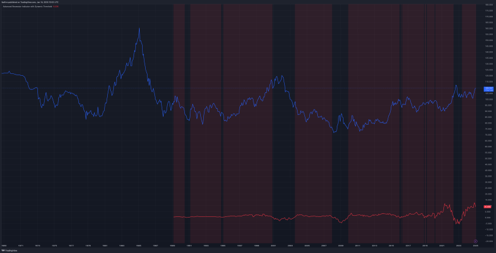Click the purple circular icon near the time axis
496x253 pixels.
[476, 241]
